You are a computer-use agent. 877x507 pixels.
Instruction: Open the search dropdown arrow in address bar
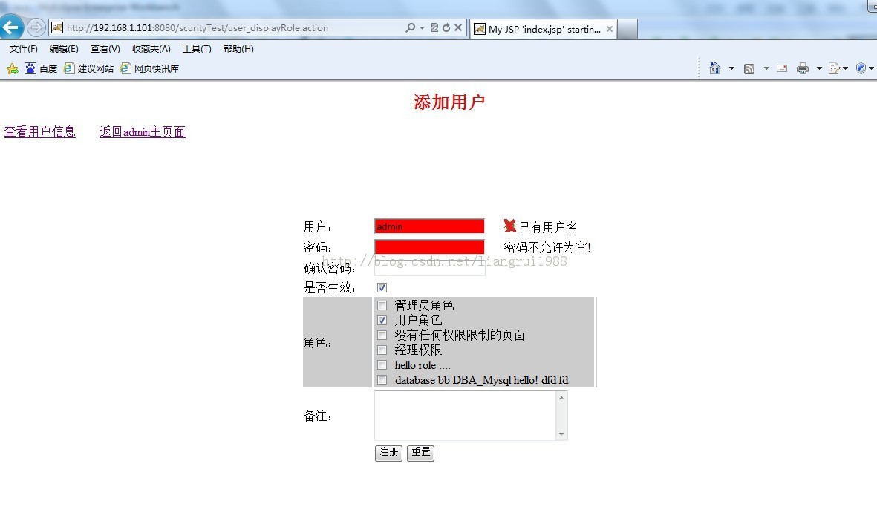point(421,27)
